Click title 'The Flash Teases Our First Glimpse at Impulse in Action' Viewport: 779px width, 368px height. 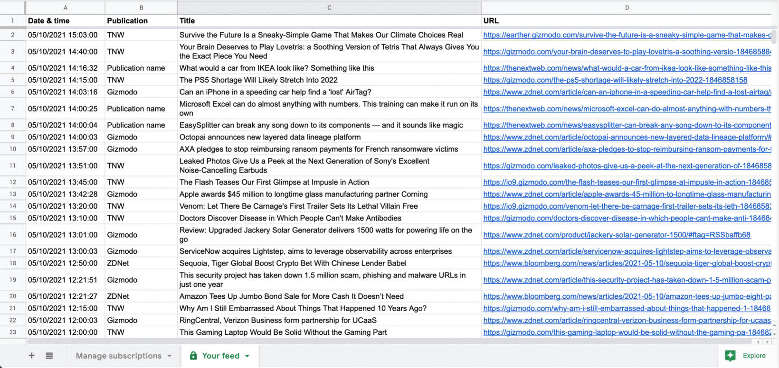[x=274, y=182]
